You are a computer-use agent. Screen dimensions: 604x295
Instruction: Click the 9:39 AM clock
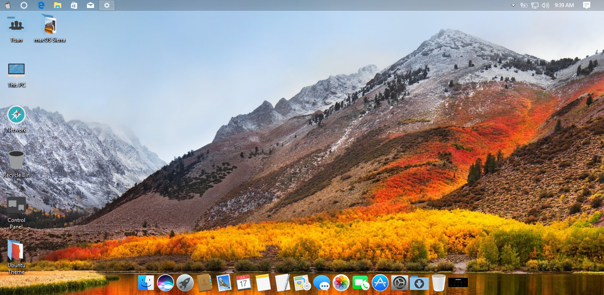click(x=564, y=5)
